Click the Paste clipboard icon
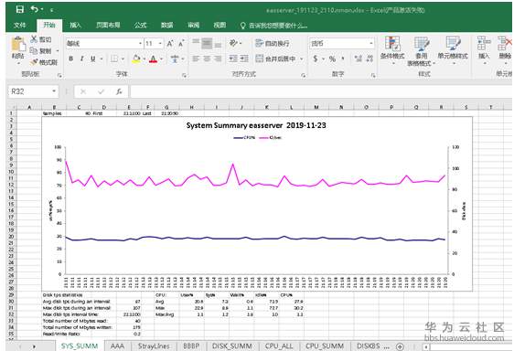 pyautogui.click(x=18, y=44)
